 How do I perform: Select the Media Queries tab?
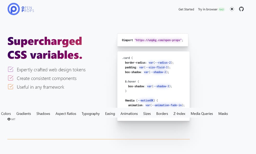(202, 113)
